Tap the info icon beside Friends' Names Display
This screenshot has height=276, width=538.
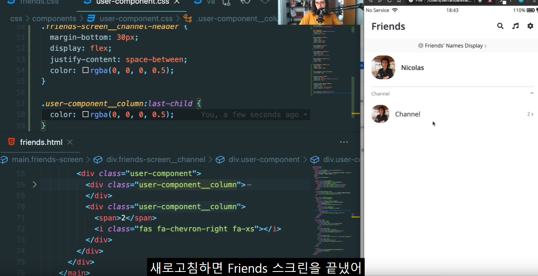tap(420, 46)
